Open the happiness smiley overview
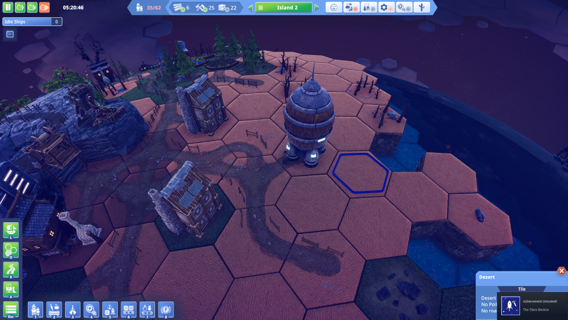This screenshot has width=568, height=320. pyautogui.click(x=334, y=8)
